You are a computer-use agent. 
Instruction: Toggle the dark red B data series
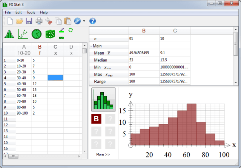[x=96, y=119]
